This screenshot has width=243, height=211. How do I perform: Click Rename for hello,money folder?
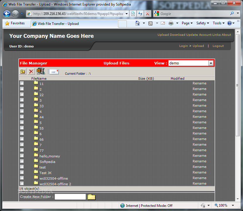pyautogui.click(x=199, y=156)
